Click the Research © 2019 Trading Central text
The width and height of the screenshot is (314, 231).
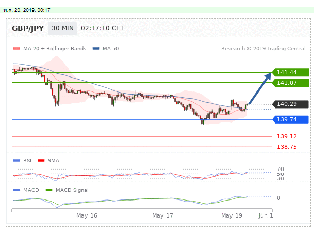[x=265, y=49]
